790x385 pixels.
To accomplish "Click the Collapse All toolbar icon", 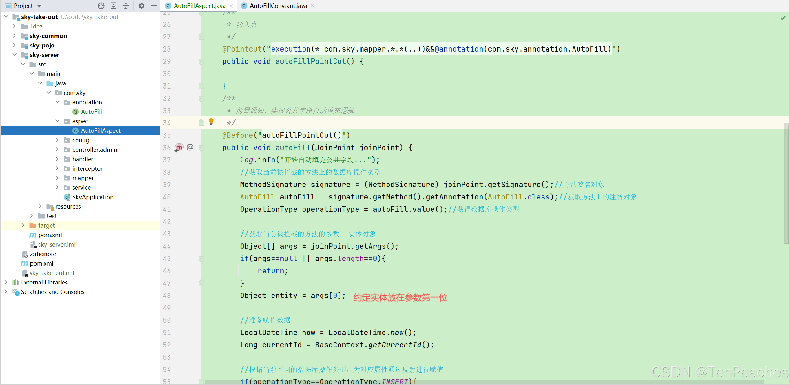I will pos(126,6).
